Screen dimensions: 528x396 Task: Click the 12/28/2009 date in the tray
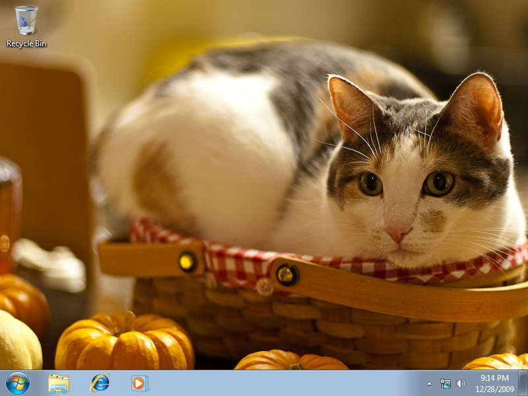point(494,389)
